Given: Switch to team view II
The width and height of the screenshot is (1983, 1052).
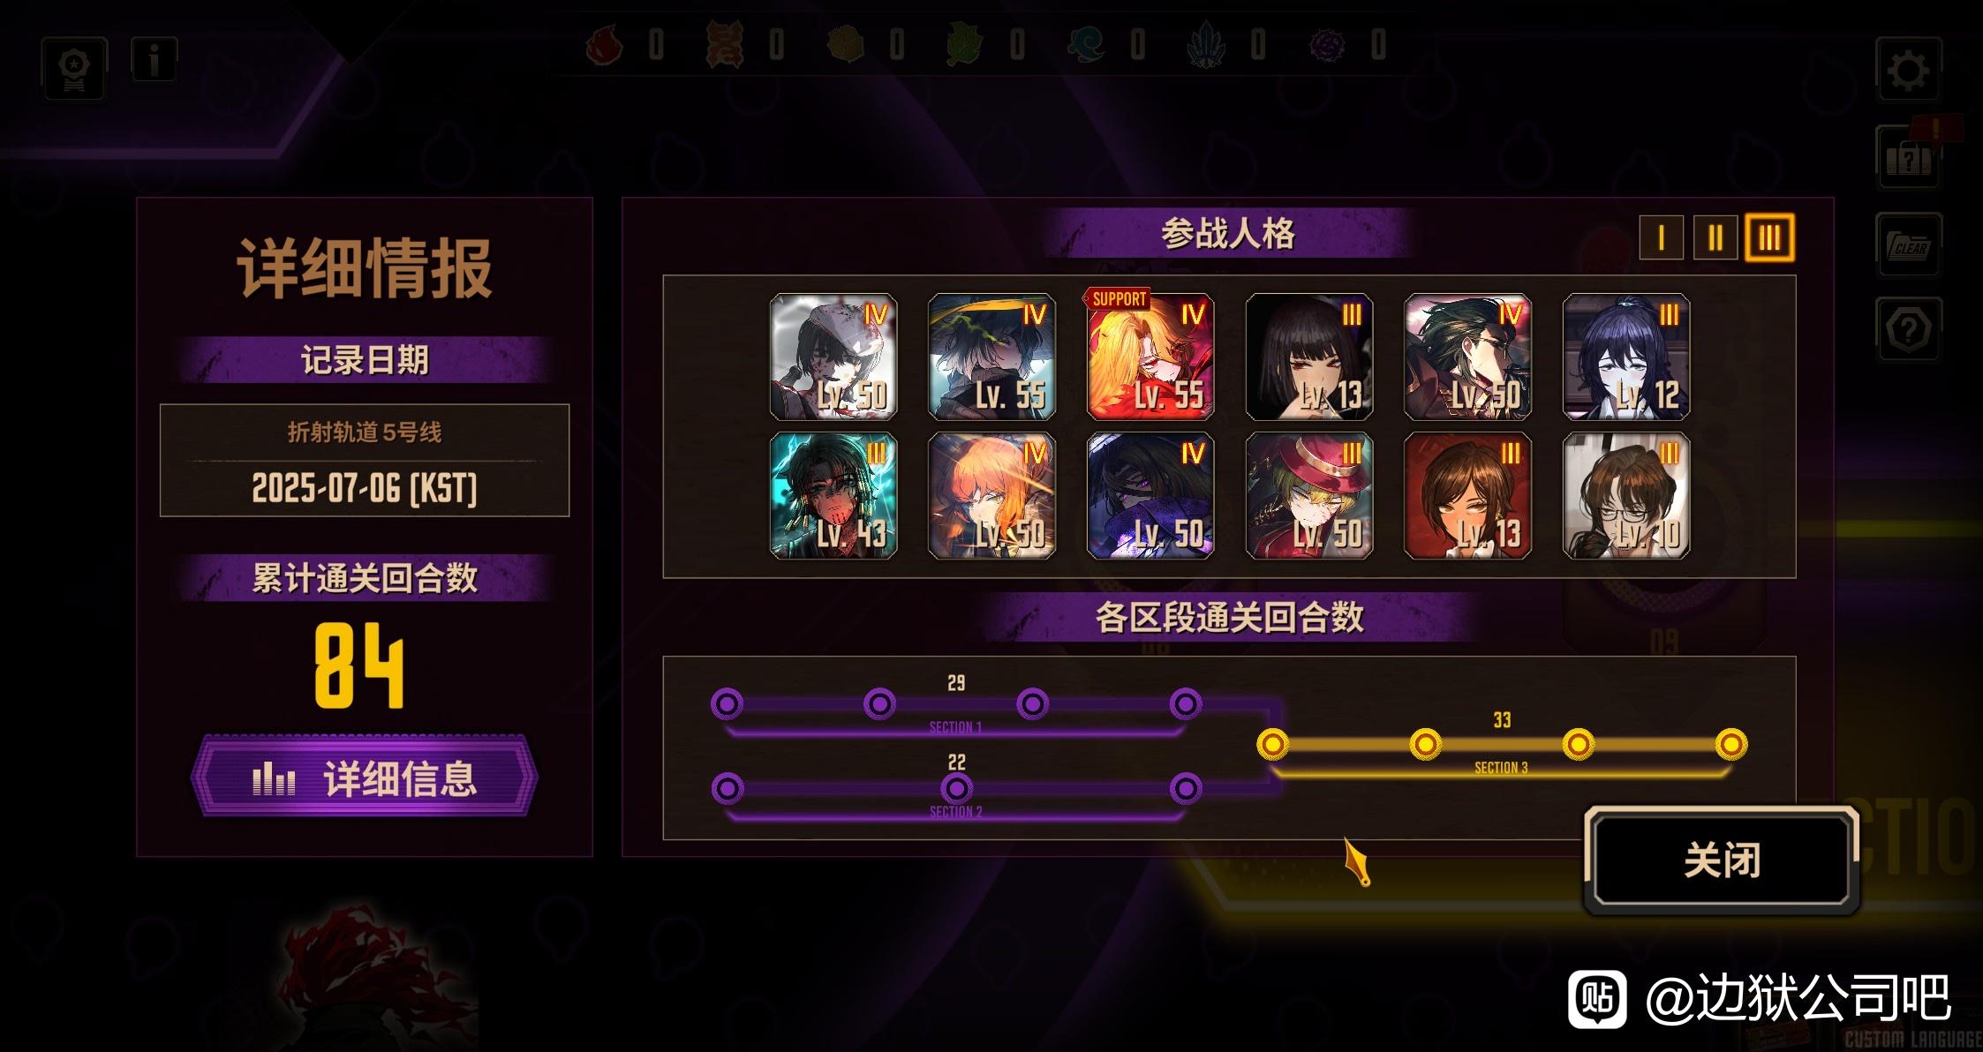Looking at the screenshot, I should pyautogui.click(x=1715, y=238).
